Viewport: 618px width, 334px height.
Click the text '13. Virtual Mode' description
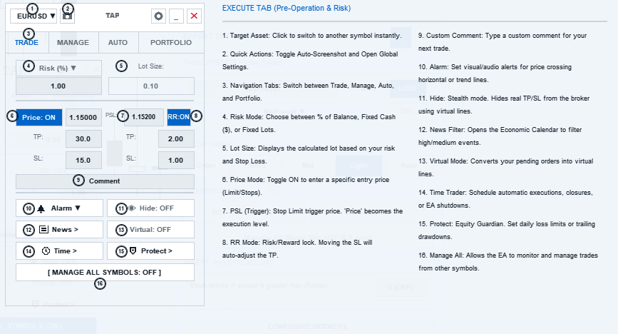[506, 168]
